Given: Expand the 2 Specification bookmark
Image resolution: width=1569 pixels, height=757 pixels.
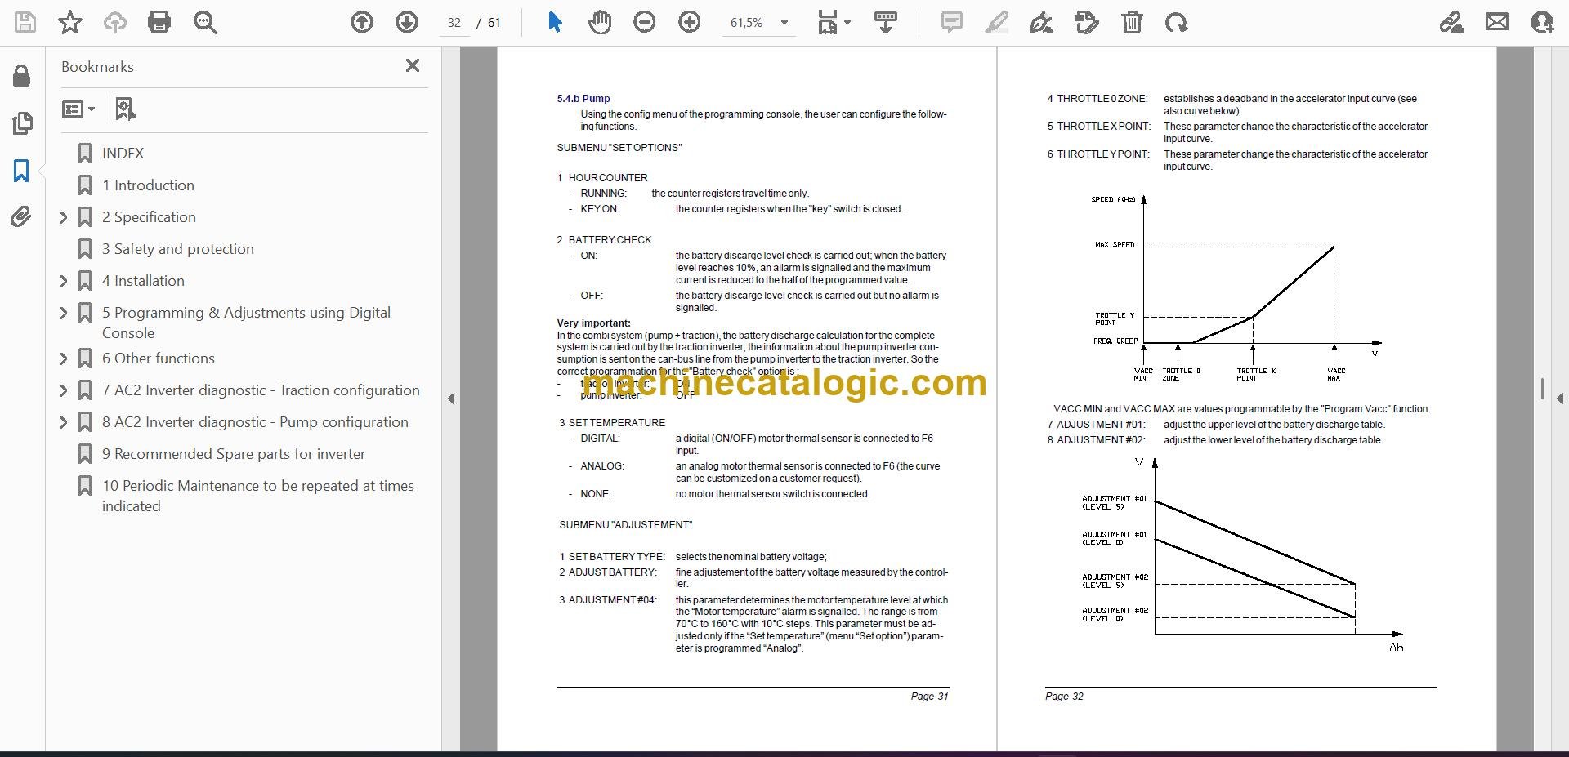Looking at the screenshot, I should click(64, 217).
